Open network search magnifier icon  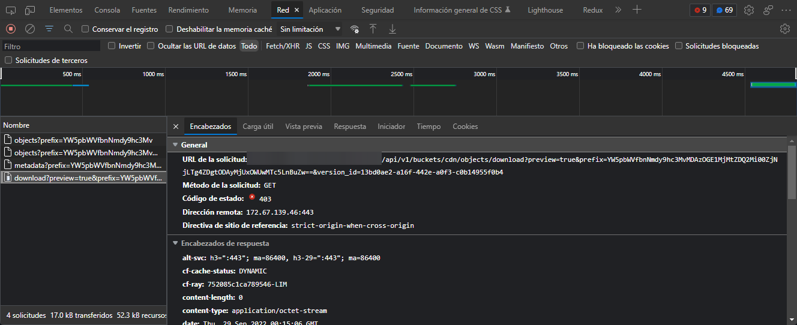[68, 29]
